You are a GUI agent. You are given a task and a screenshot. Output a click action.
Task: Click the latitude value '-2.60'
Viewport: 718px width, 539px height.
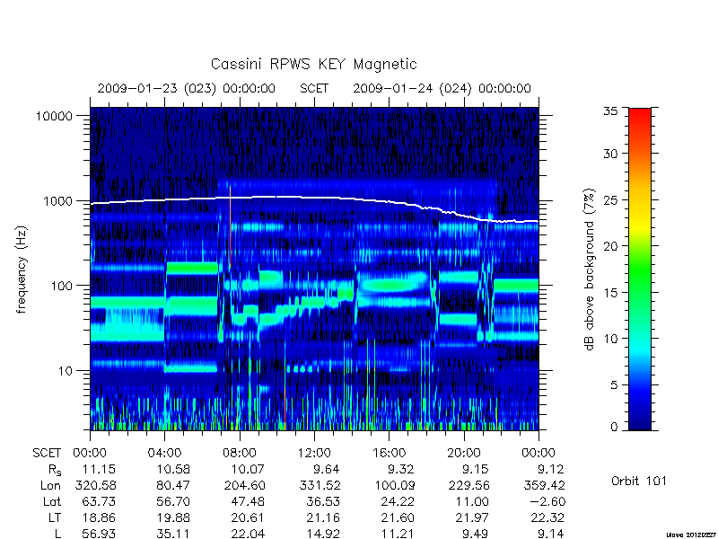547,502
